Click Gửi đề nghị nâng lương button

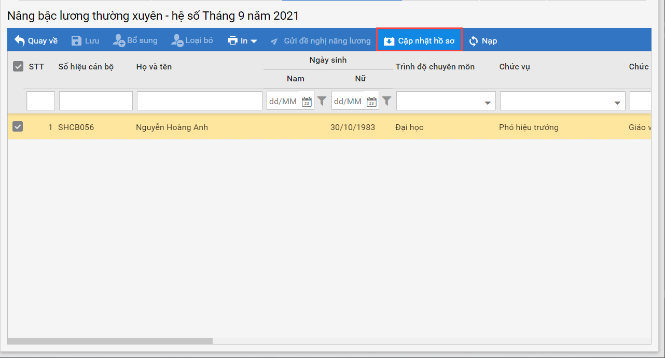coord(321,41)
